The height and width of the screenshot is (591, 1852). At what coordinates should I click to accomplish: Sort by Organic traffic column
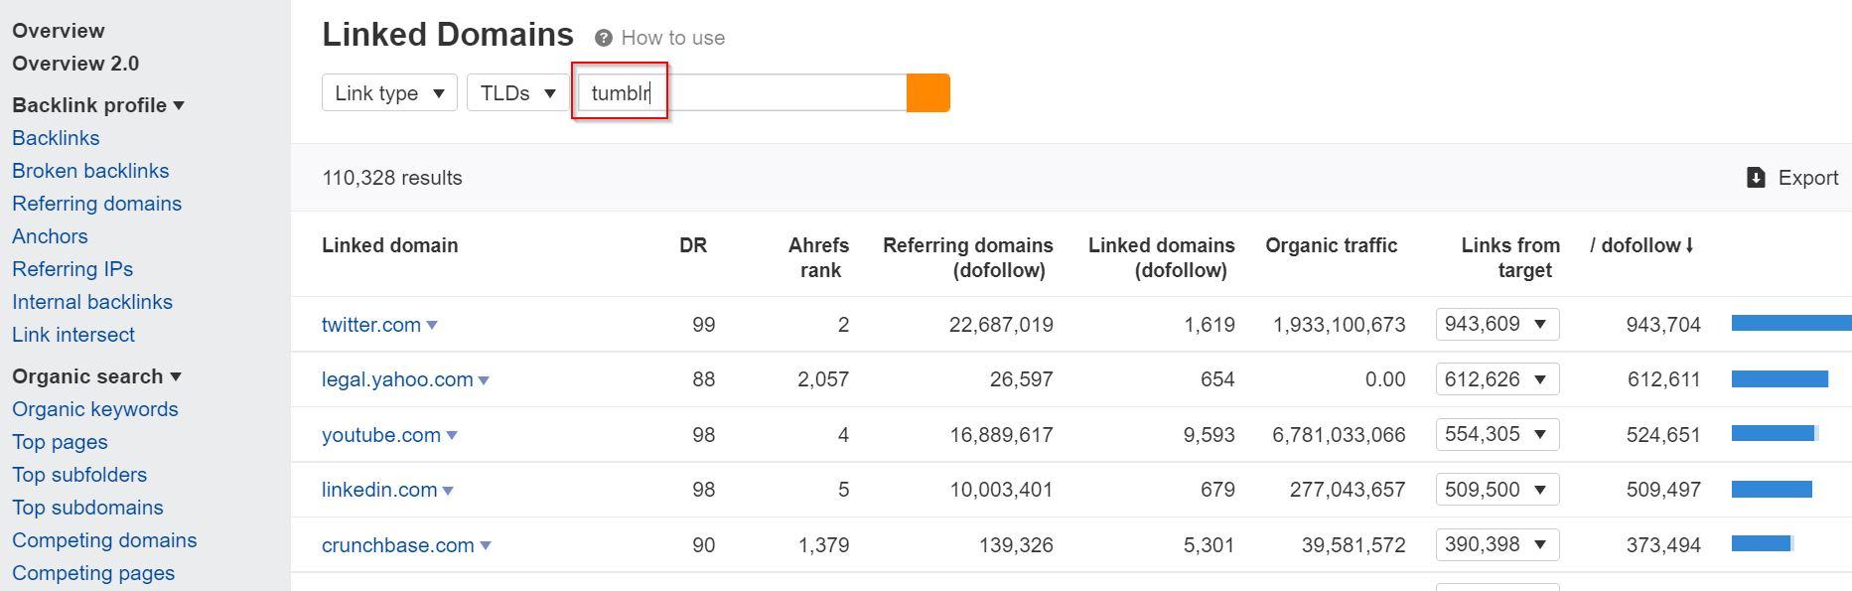(1332, 245)
